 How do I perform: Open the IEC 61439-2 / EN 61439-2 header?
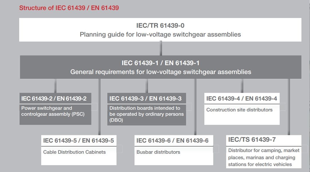click(x=54, y=99)
